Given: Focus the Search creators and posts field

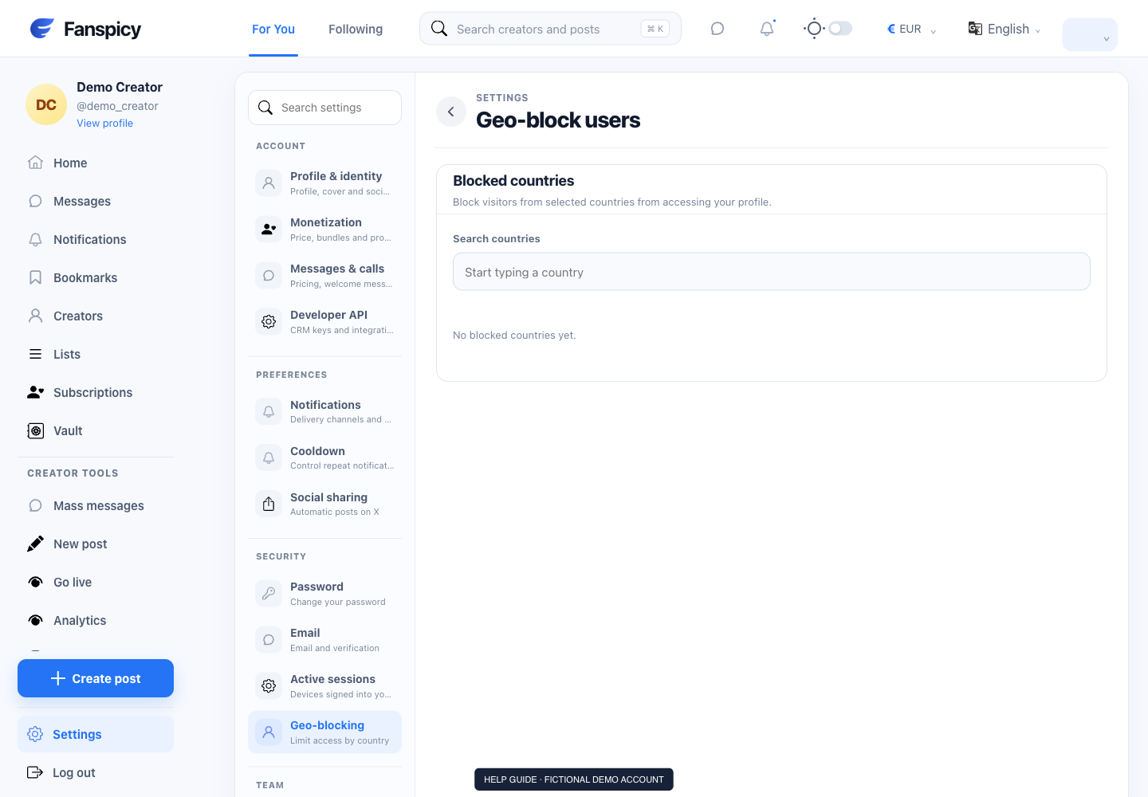Looking at the screenshot, I should (x=550, y=29).
